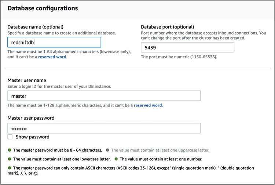
Task: Click the uppercase letter requirement text
Action: [160, 150]
